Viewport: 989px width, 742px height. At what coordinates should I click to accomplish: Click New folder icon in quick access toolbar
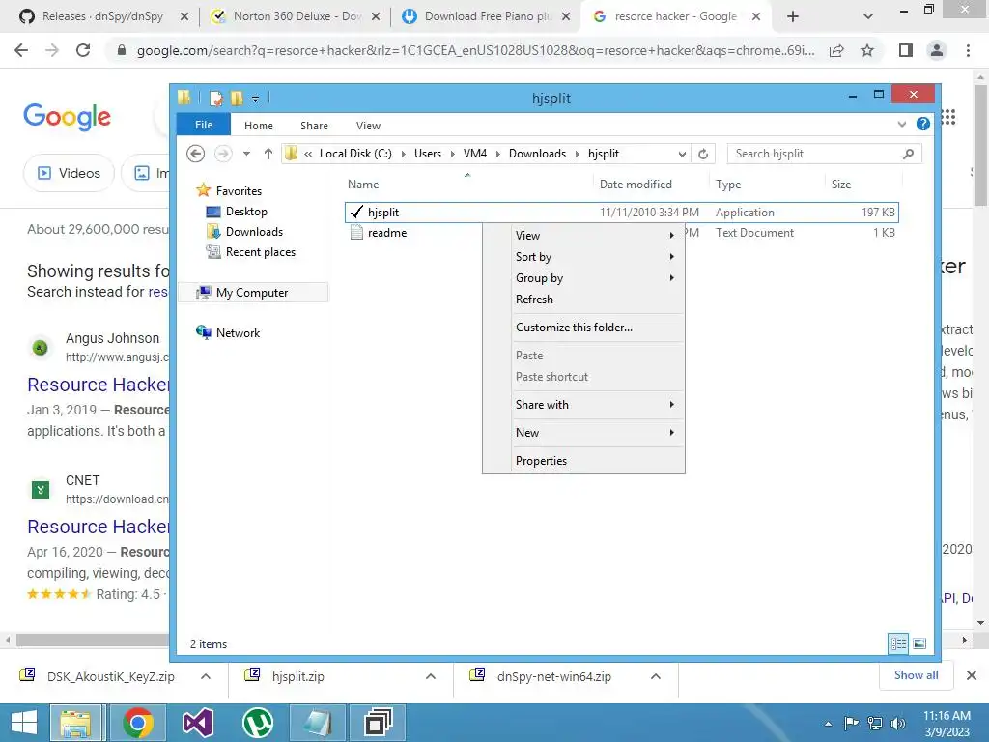coord(237,98)
